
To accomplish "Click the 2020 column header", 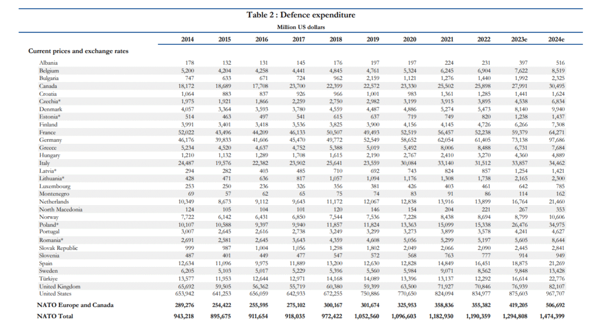I will tap(410, 39).
